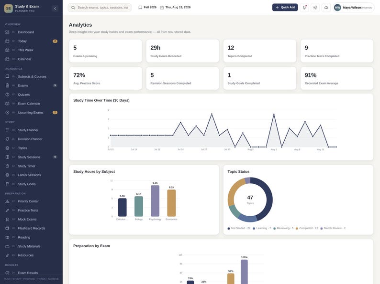Click the Revision Sessions Completed card
The image size is (380, 284).
[182, 78]
